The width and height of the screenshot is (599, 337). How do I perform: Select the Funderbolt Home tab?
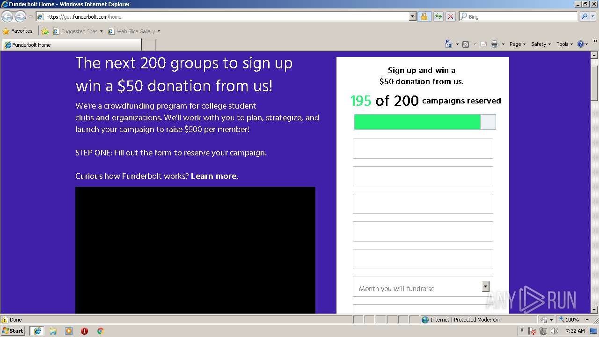72,45
